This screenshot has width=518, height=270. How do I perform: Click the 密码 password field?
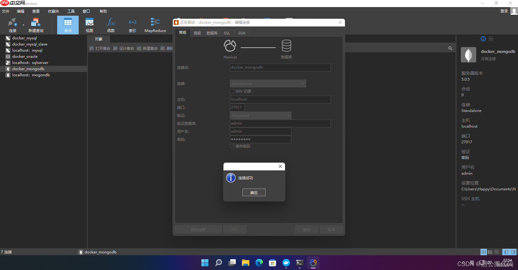coord(261,139)
